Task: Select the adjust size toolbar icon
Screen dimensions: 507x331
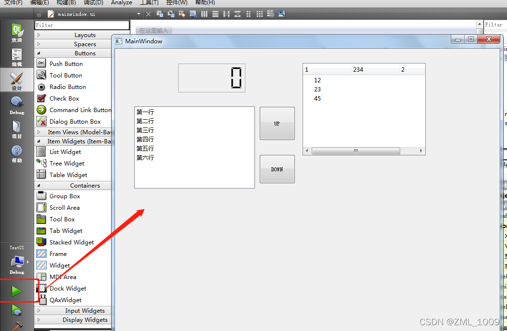Action: pos(282,14)
